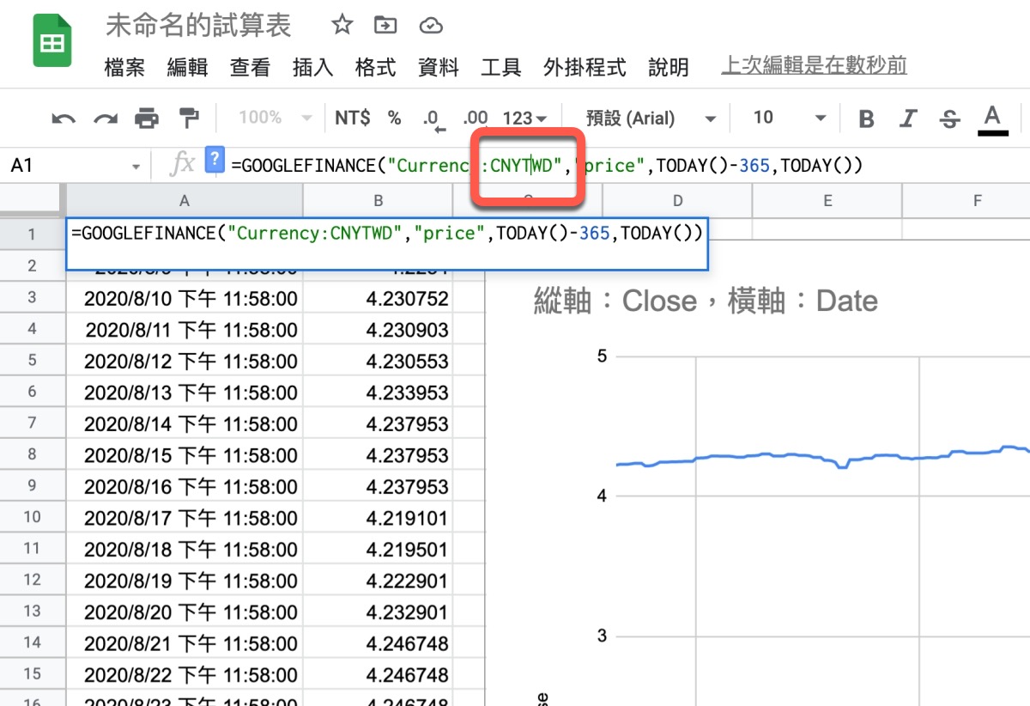Image resolution: width=1030 pixels, height=706 pixels.
Task: Toggle italic text formatting
Action: point(908,119)
